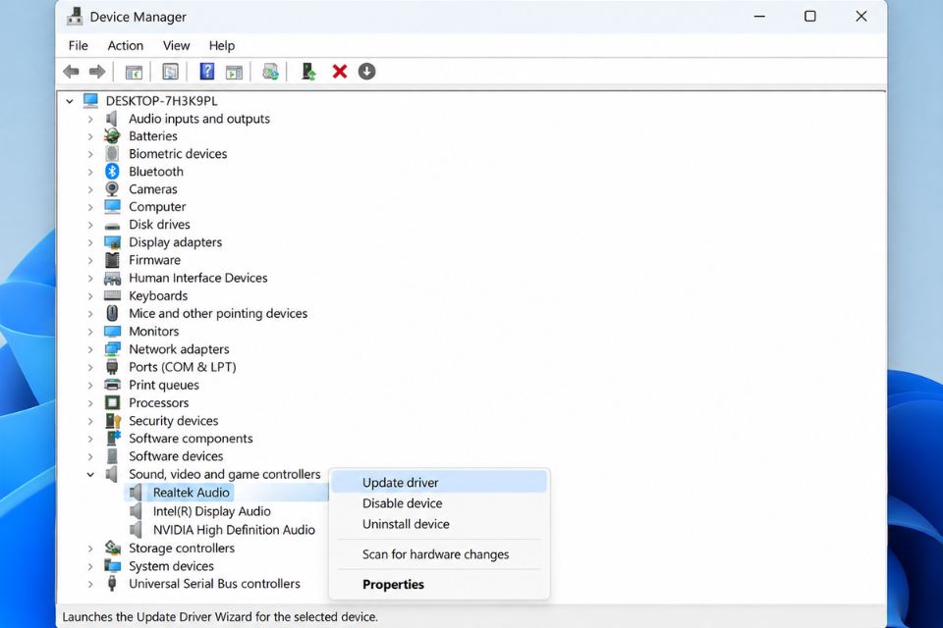This screenshot has width=943, height=628.
Task: Click Scan for hardware changes toolbar icon
Action: pos(271,72)
